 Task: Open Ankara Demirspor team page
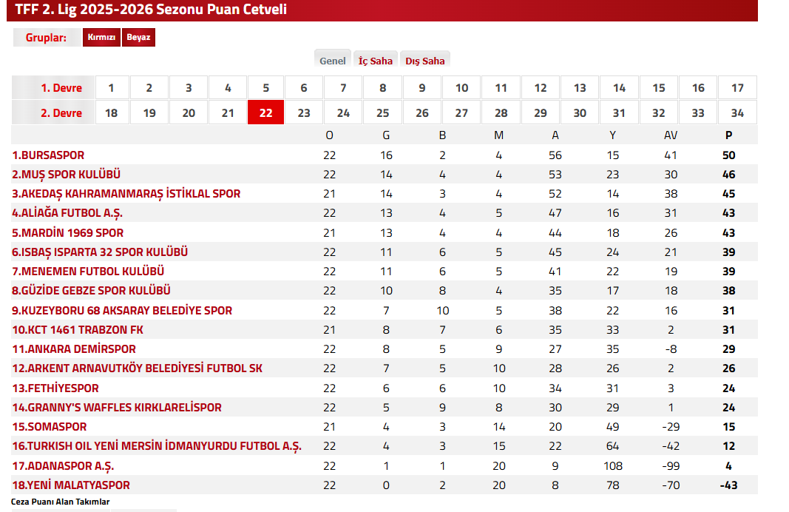click(x=73, y=349)
